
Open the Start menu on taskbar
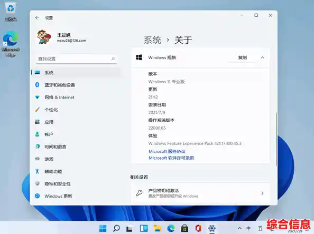[x=103, y=228]
